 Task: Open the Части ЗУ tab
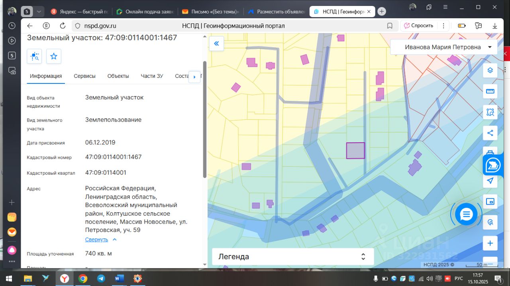point(152,76)
